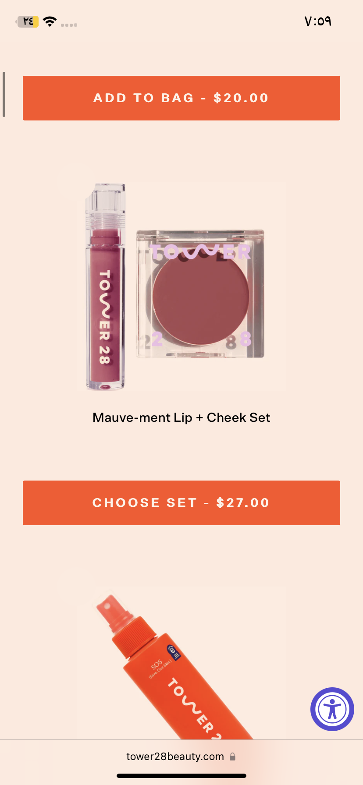363x785 pixels.
Task: Select the mauve lip gloss tube image
Action: tap(105, 286)
